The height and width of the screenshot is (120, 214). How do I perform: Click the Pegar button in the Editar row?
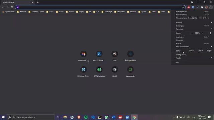[209, 51]
